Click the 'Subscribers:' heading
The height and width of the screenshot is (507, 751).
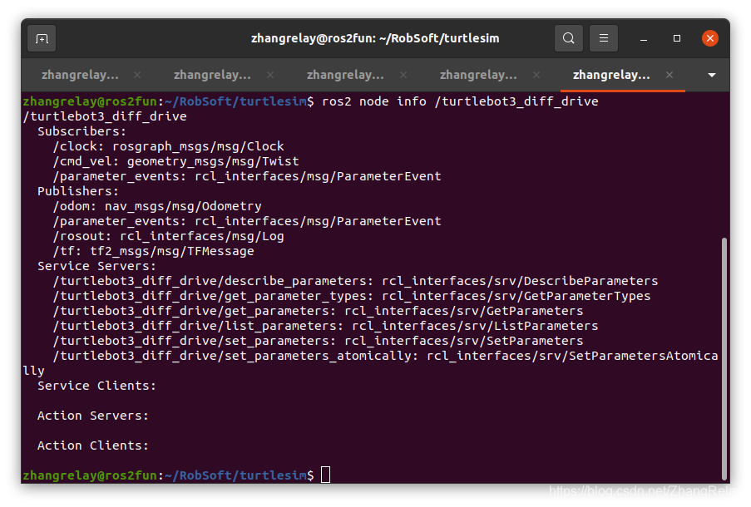[82, 131]
